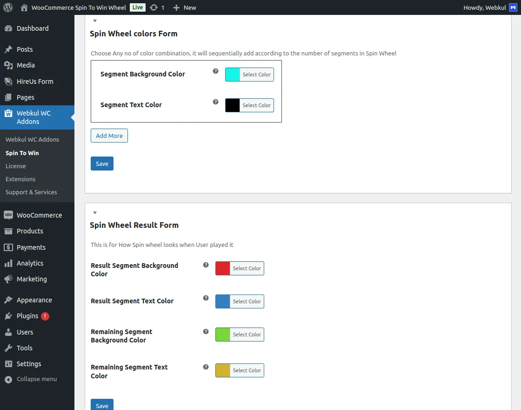The image size is (521, 410).
Task: Click the Plugins update count badge
Action: coord(45,316)
